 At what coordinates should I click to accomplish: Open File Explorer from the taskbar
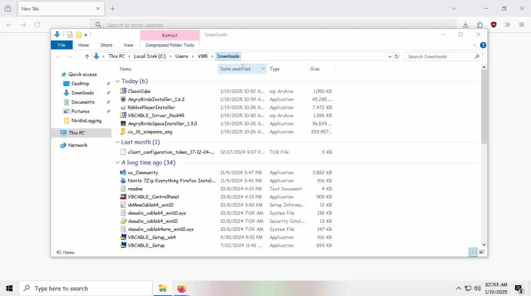(163, 288)
